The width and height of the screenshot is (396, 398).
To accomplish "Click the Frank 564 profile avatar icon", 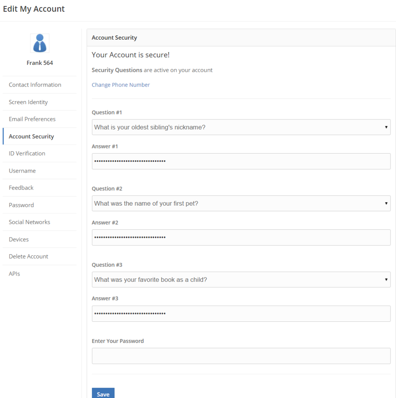I will (40, 43).
